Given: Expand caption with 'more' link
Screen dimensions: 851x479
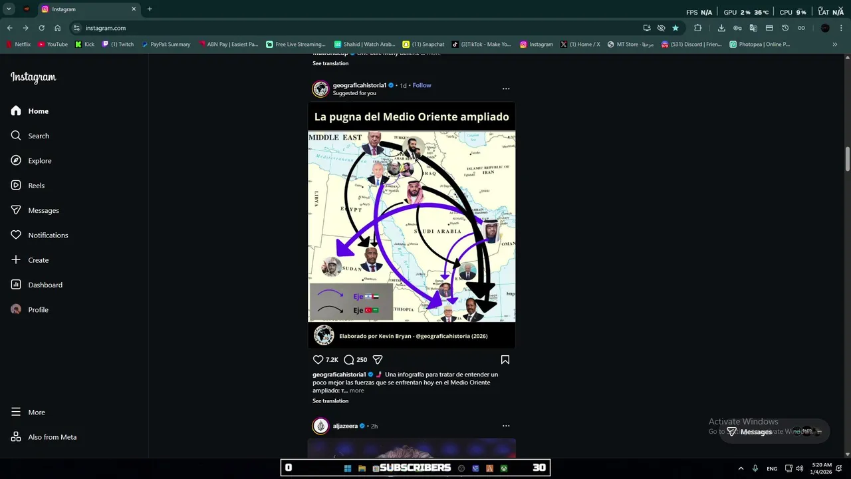Looking at the screenshot, I should (x=357, y=391).
